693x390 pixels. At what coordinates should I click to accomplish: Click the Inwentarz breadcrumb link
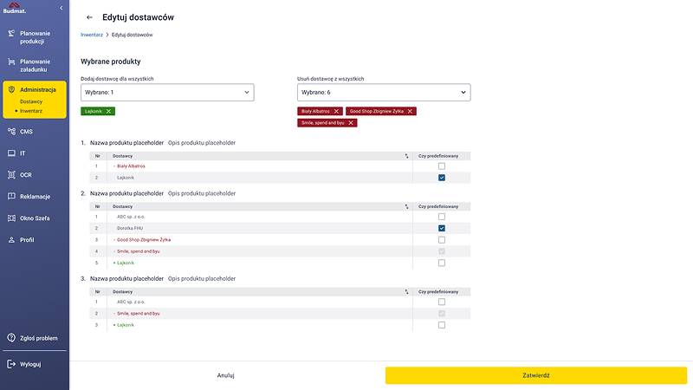point(92,35)
